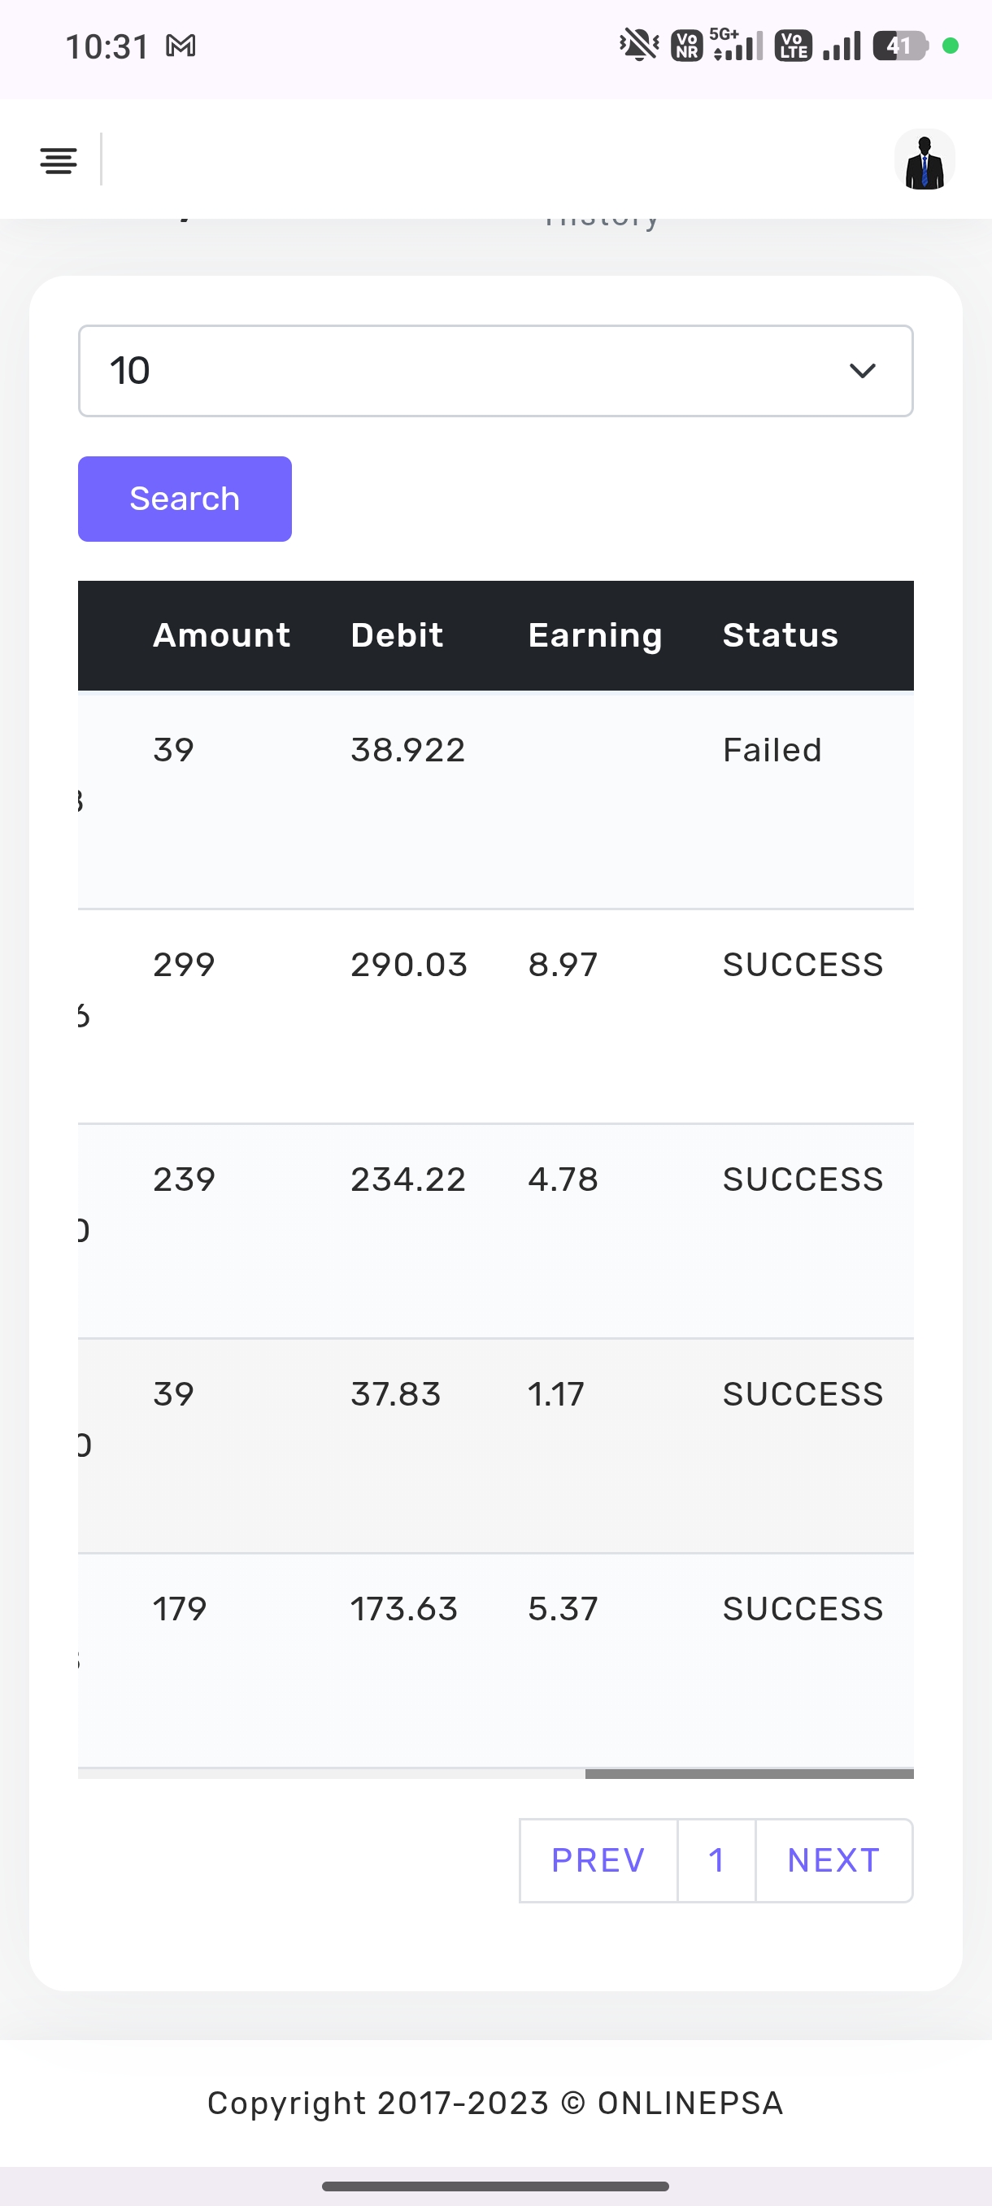Tap the battery level indicator

(899, 46)
